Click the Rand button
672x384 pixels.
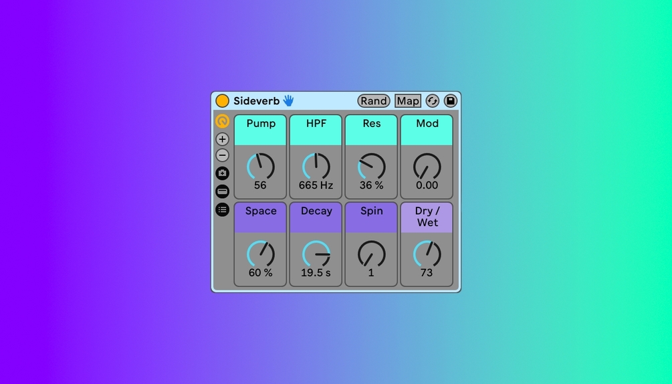click(374, 101)
